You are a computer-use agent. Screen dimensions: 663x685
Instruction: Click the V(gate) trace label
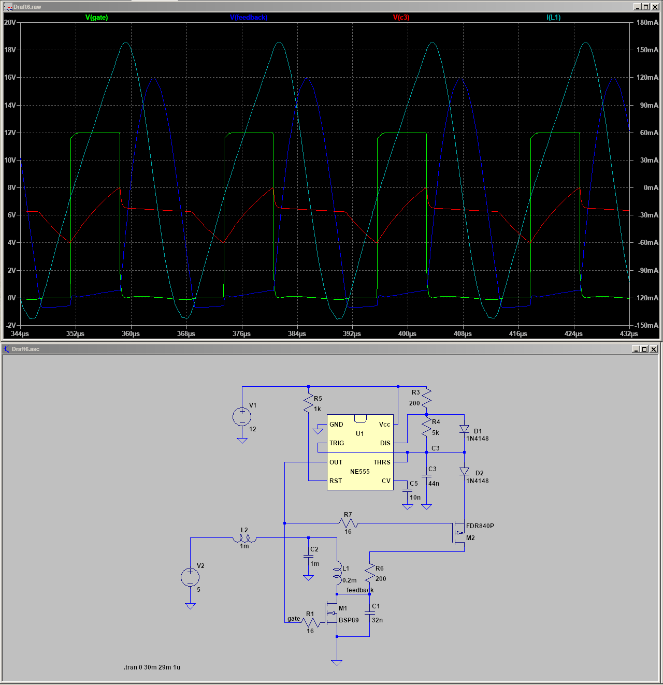click(x=96, y=17)
